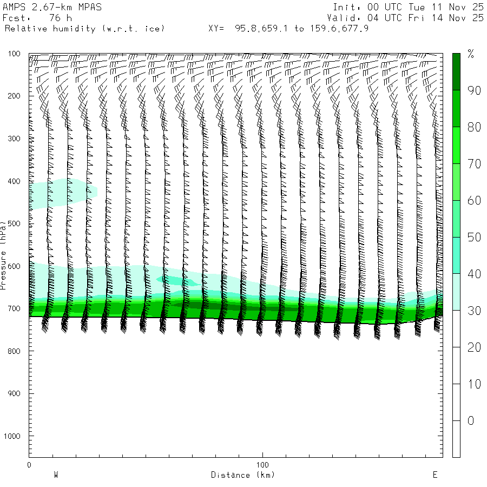Click the 20 colorbar label
The height and width of the screenshot is (487, 487).
[474, 347]
